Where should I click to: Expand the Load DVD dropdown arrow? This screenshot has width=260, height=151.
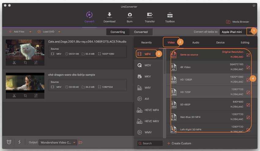(x=59, y=32)
